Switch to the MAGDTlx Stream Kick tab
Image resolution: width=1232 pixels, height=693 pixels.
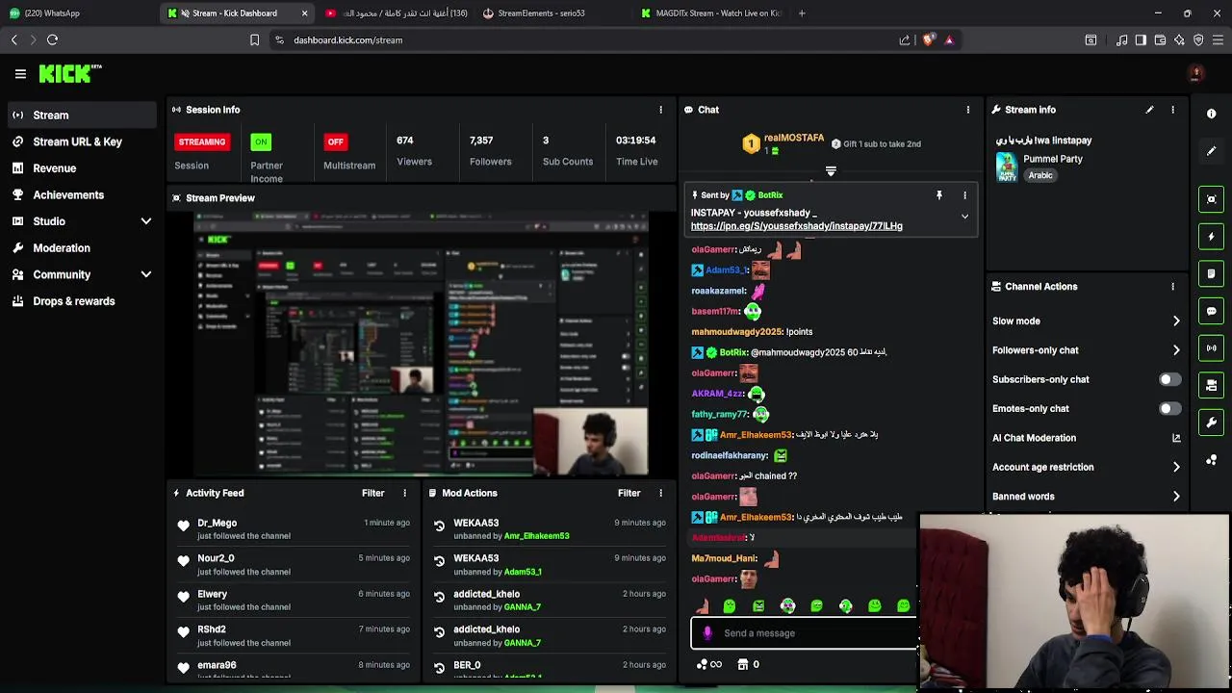712,13
